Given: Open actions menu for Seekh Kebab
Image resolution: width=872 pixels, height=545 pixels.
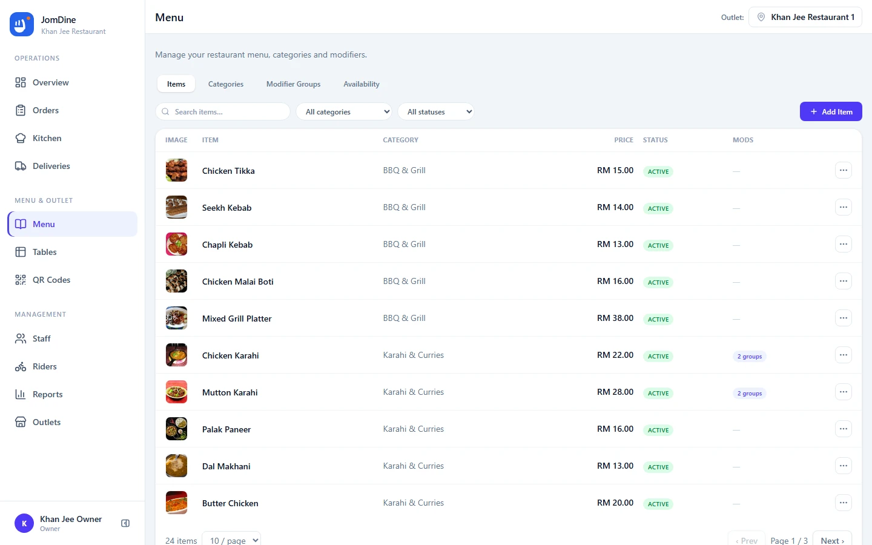Looking at the screenshot, I should tap(844, 207).
